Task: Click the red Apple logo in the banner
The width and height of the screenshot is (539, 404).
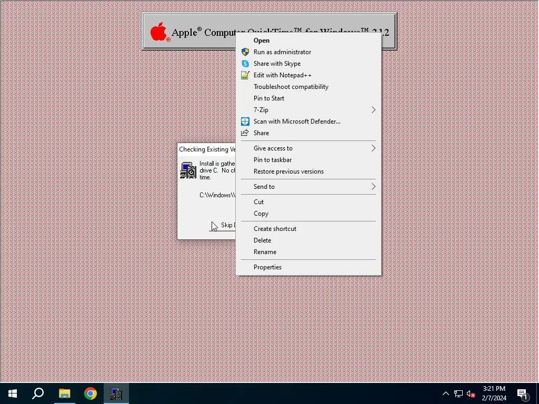Action: [160, 32]
